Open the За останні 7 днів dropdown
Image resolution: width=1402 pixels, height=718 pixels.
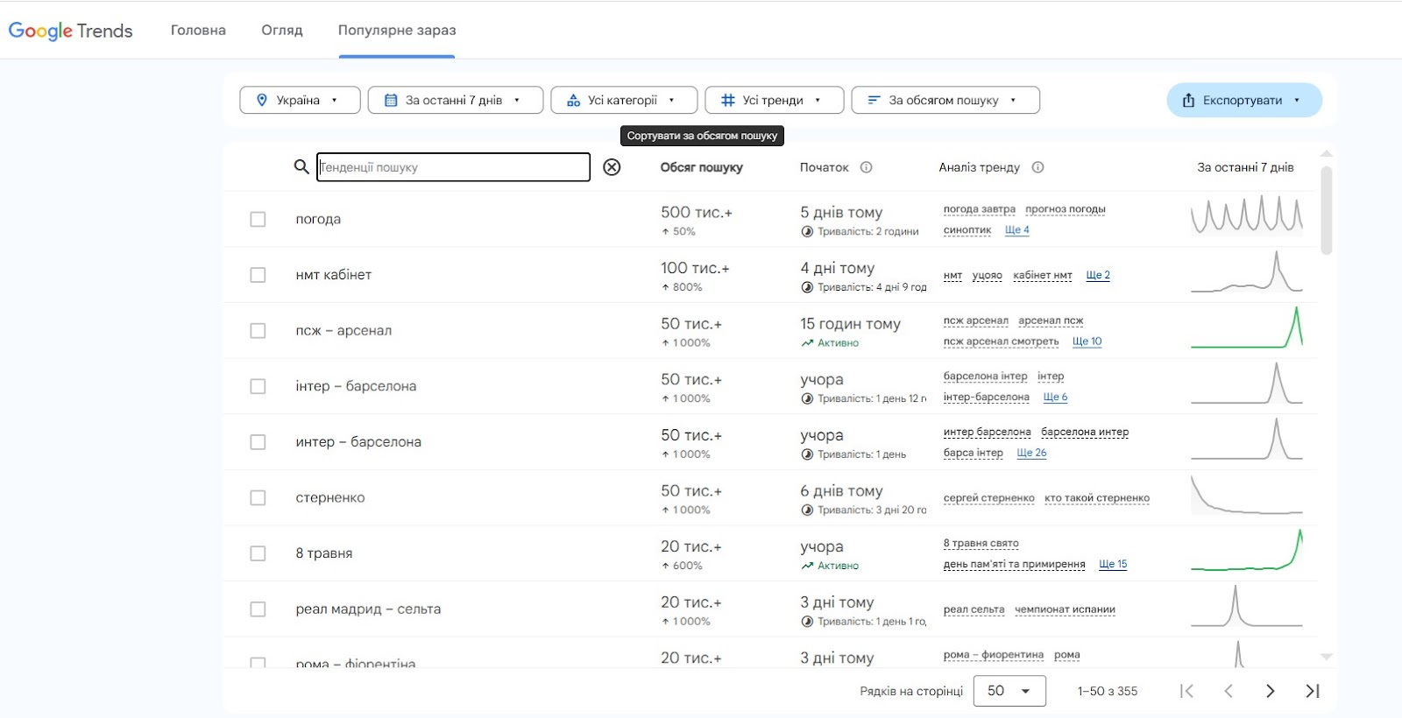[x=456, y=100]
